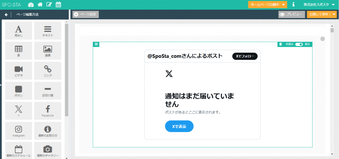
Task: Toggle the 非表示/表示 visibility switch
Action: click(299, 44)
